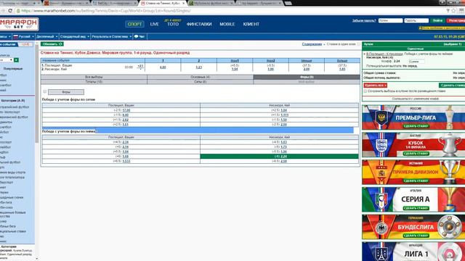The width and height of the screenshot is (465, 261).
Task: Open Категории (А-Я) sidebar heading
Action: (x=12, y=101)
